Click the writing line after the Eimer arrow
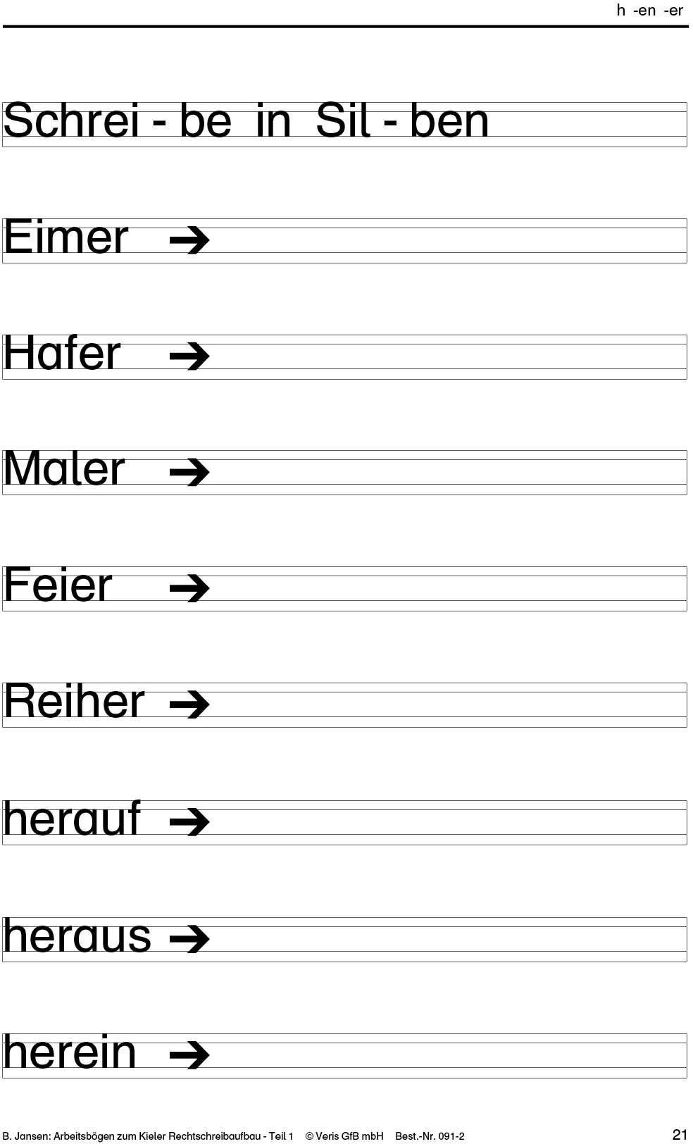The width and height of the screenshot is (693, 1144). pyautogui.click(x=449, y=241)
